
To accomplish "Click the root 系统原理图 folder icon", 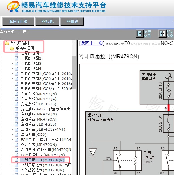I will (x=7, y=43).
